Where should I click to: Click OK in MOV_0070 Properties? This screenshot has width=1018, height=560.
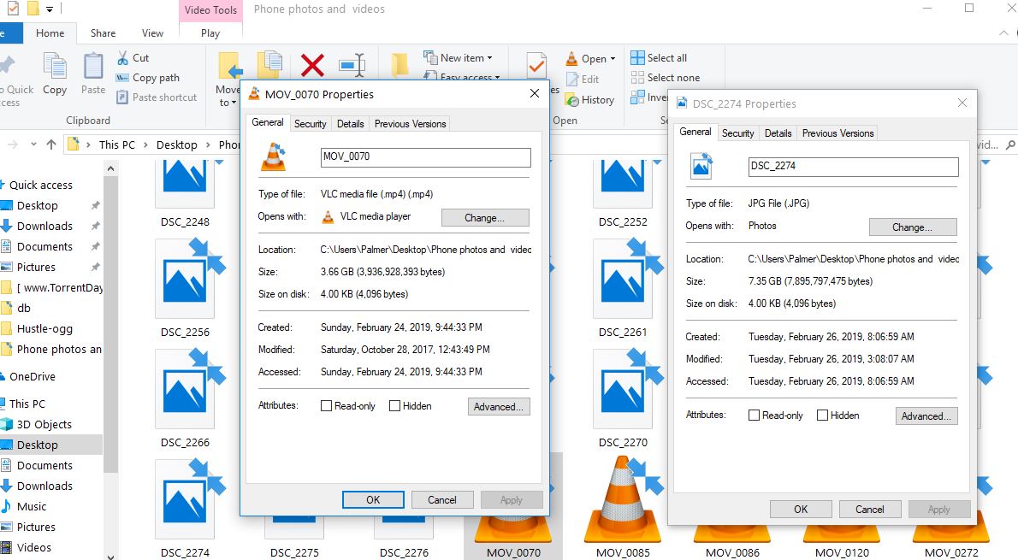[x=373, y=499]
